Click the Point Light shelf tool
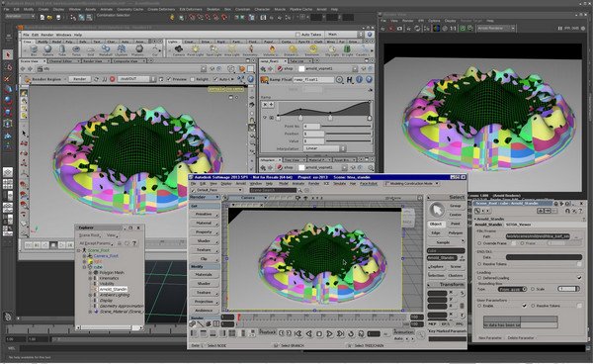 click(195, 49)
